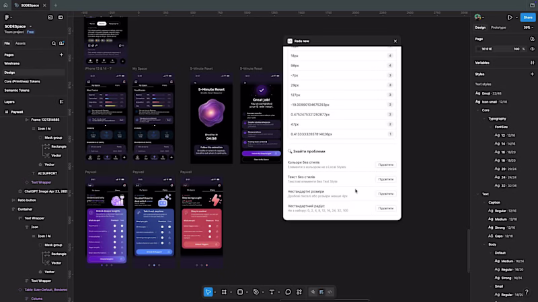Switch to Draw mode in toolbar

pos(313,292)
